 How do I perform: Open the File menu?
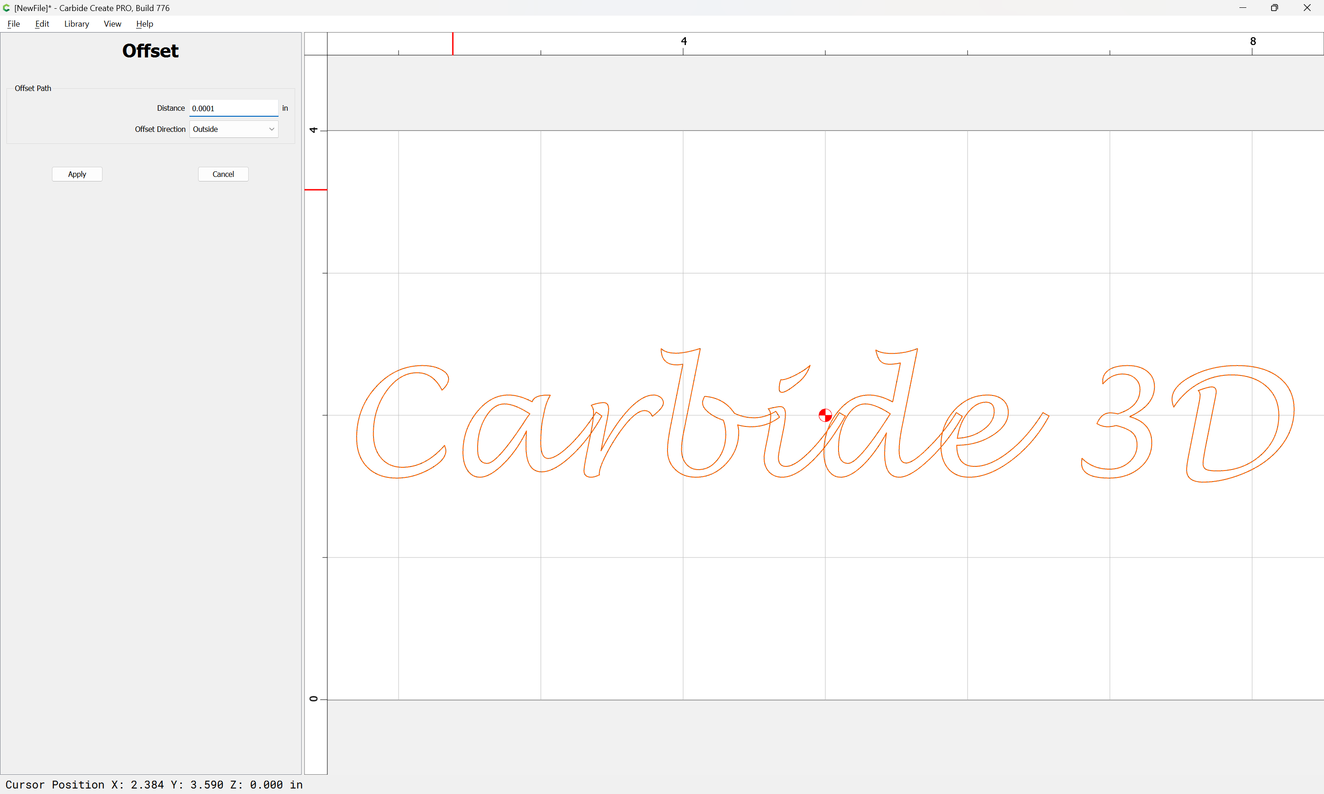click(13, 23)
